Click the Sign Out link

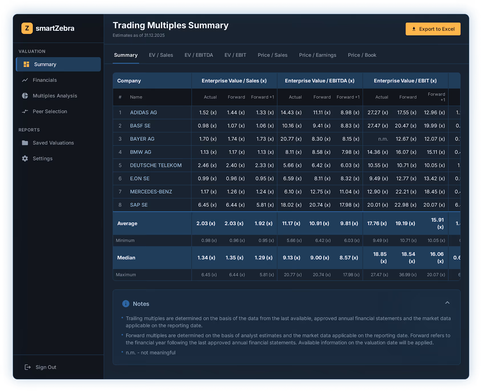46,367
